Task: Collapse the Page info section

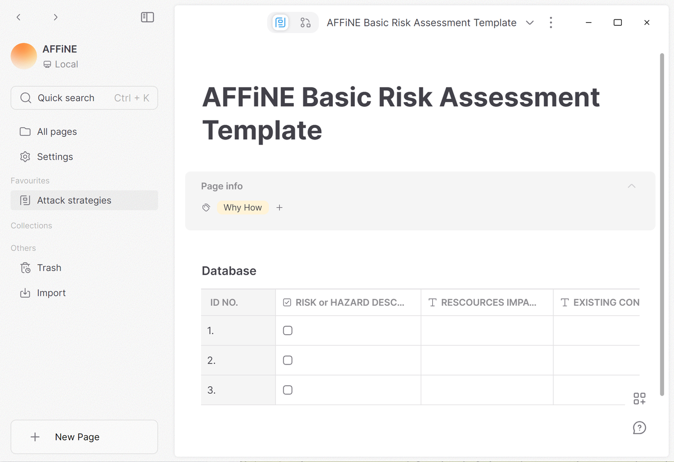Action: 631,186
